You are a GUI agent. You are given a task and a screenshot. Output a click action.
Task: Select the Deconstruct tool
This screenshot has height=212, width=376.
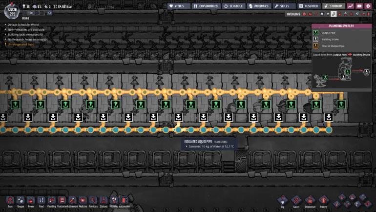(310, 200)
